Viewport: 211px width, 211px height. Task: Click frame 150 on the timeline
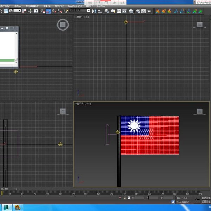(x=137, y=194)
